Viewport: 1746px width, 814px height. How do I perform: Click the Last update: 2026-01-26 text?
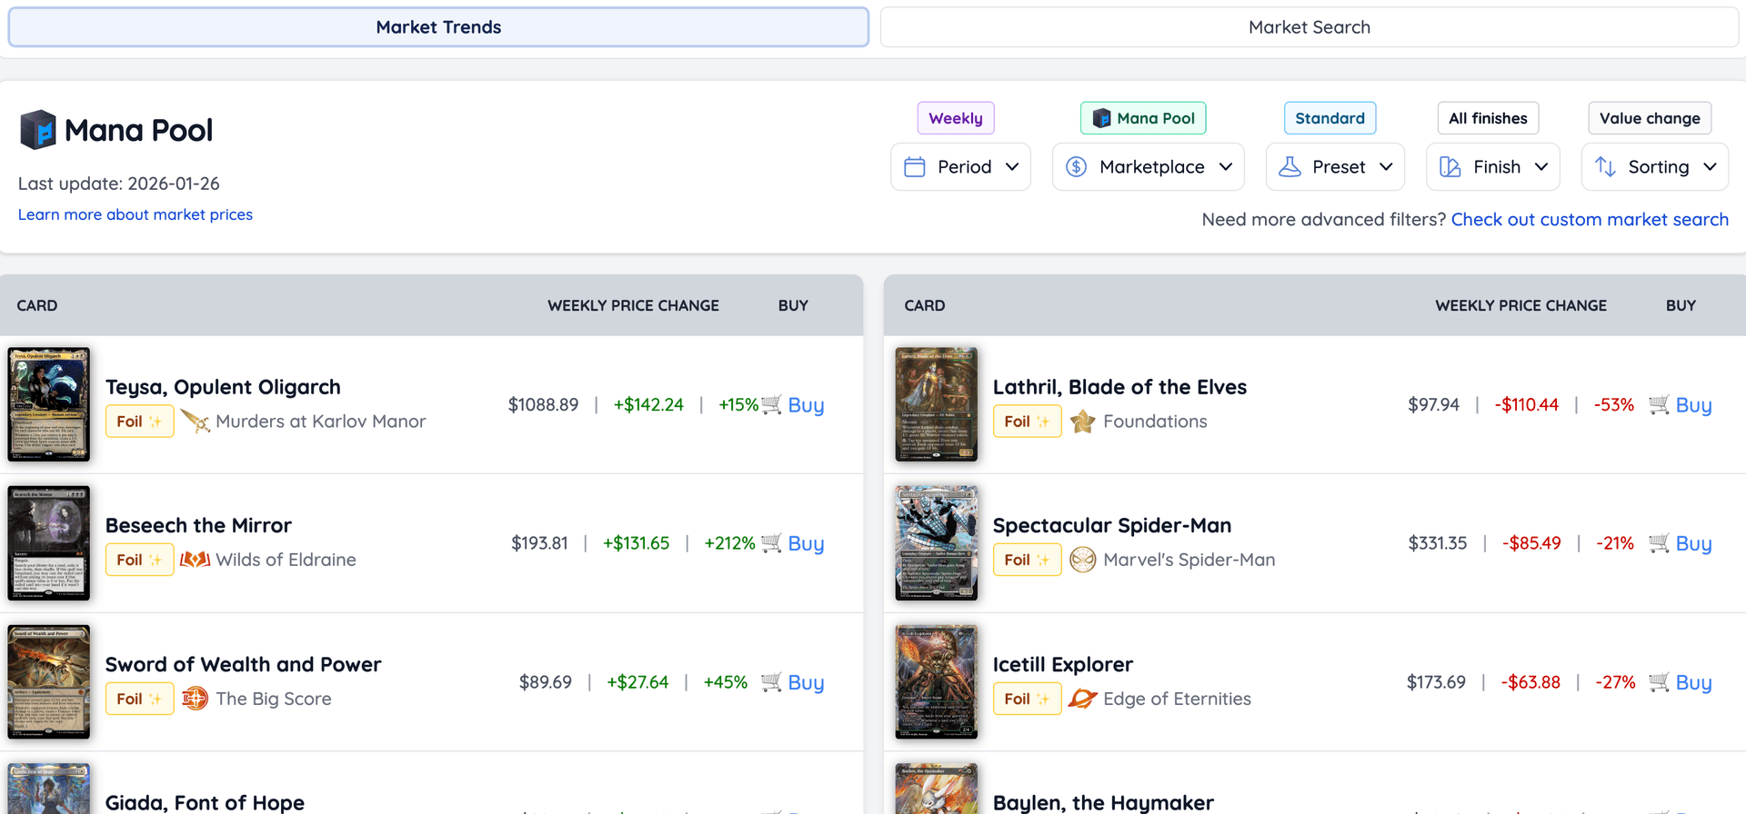[x=119, y=184]
